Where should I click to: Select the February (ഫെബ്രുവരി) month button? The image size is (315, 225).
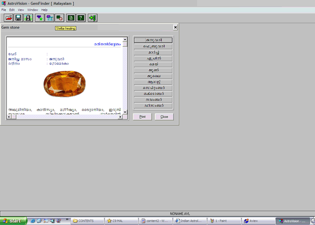(153, 46)
